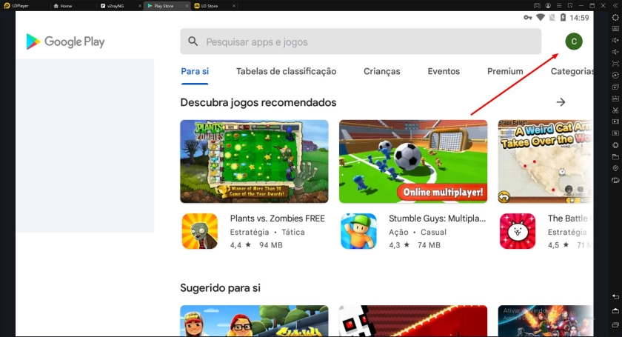Open LDPlayer settings gear in sidebar
The width and height of the screenshot is (622, 337).
click(615, 18)
